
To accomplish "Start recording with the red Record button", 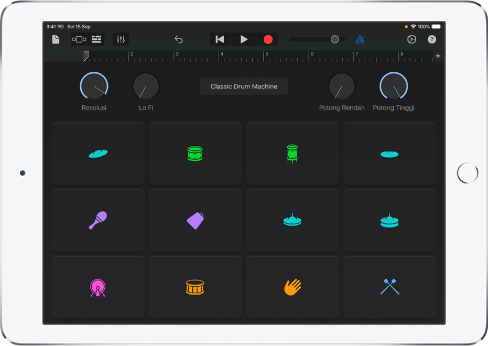I will [x=268, y=39].
